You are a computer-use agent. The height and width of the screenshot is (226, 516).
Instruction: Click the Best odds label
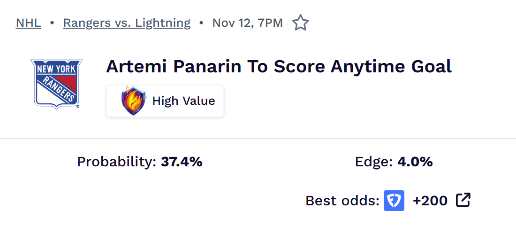pos(342,201)
